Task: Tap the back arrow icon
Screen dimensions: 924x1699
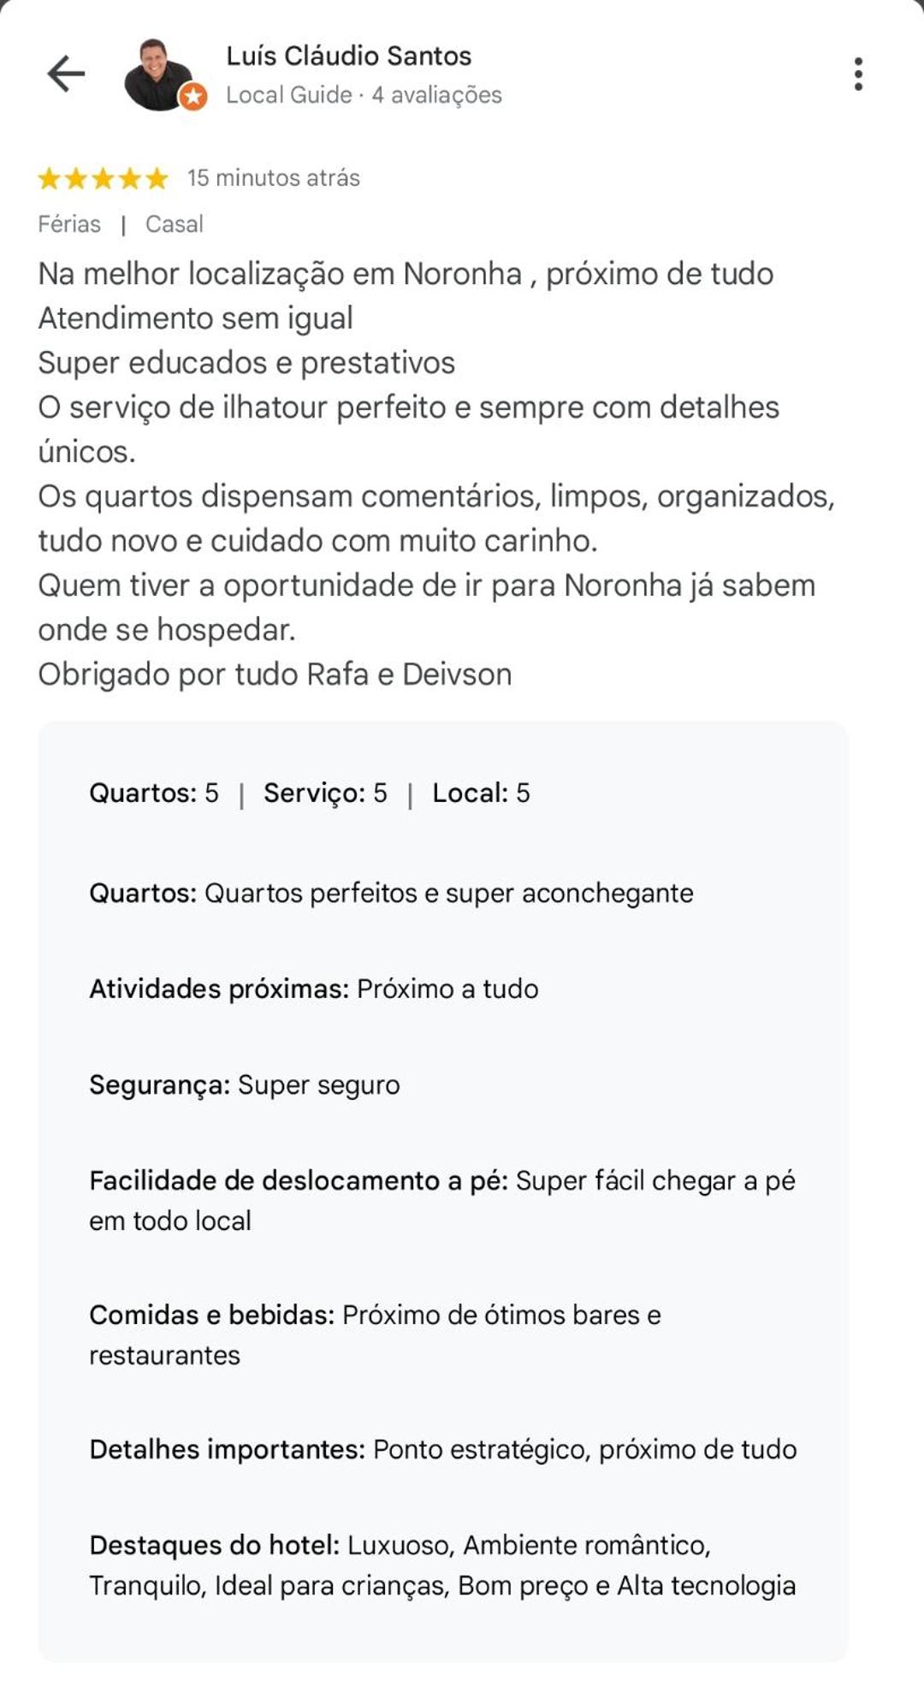Action: [66, 74]
